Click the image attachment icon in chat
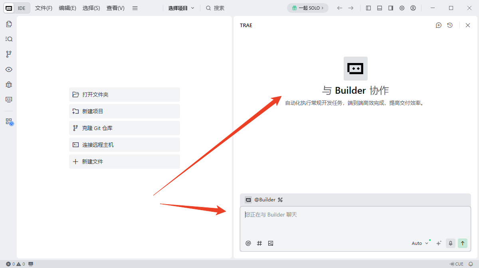479x268 pixels. [271, 243]
